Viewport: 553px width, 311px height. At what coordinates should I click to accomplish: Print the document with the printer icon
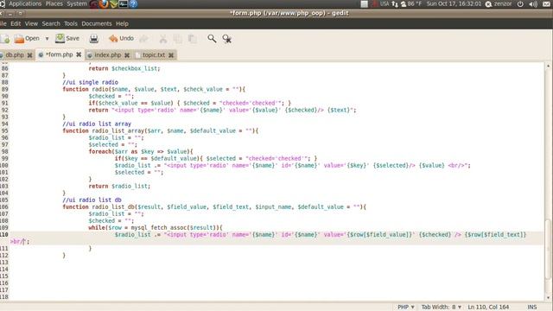pos(94,38)
